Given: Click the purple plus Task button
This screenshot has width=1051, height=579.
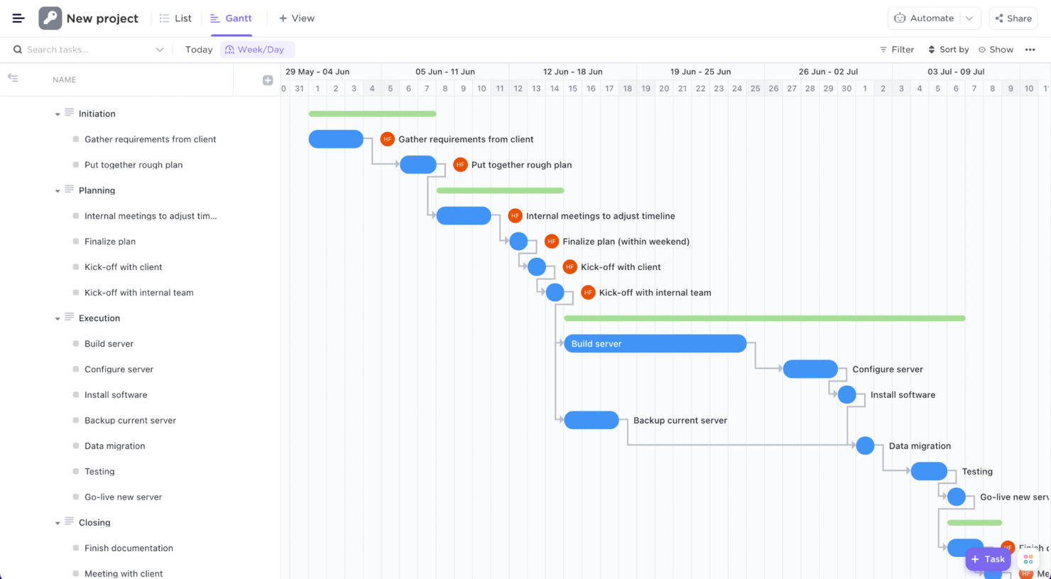Looking at the screenshot, I should (988, 559).
